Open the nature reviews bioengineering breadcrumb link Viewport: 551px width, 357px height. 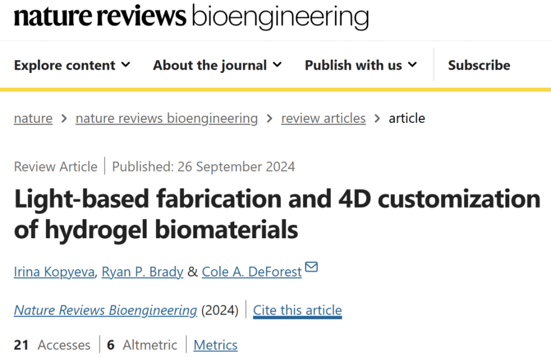coord(166,118)
